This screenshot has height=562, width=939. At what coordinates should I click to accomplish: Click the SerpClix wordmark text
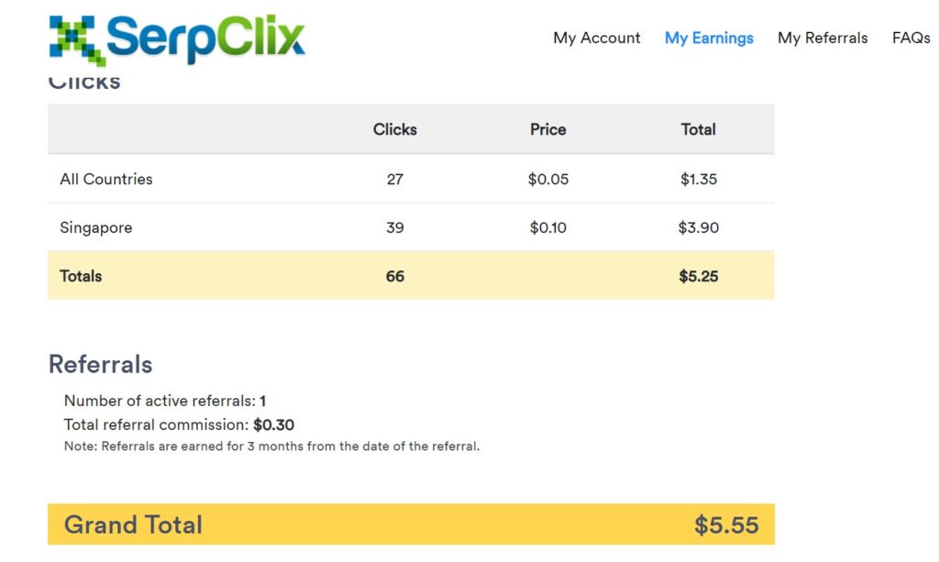[x=206, y=39]
